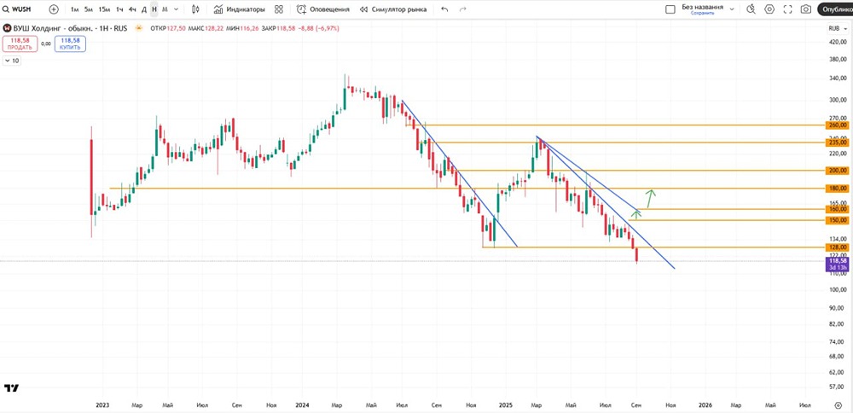Click the Опубликовать button
This screenshot has height=413, width=853.
836,9
